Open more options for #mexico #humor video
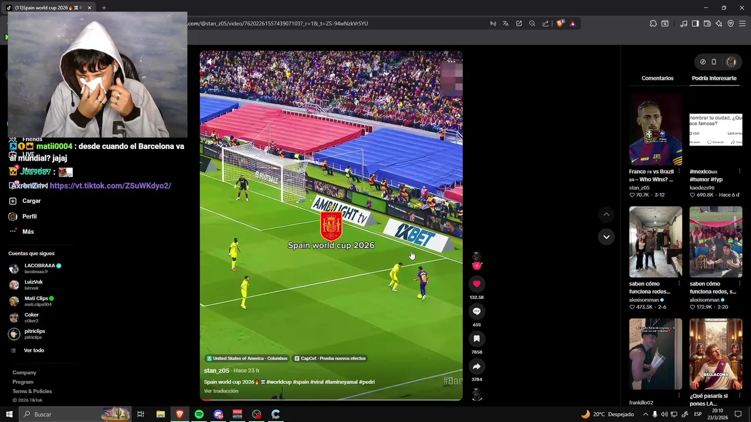Screen dimensions: 751x422 (x=739, y=172)
